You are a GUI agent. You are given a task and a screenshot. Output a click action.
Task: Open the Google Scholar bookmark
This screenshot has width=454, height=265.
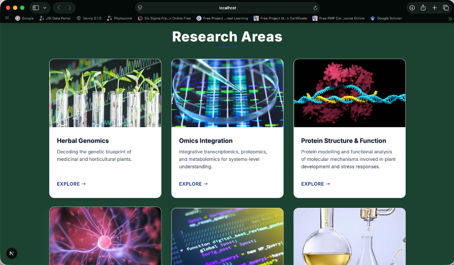[x=386, y=18]
